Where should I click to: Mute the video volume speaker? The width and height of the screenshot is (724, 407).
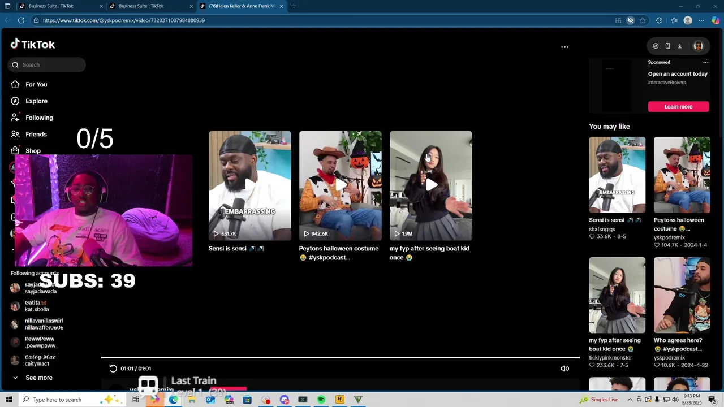(x=564, y=369)
